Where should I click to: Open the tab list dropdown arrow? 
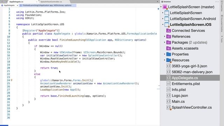coord(157,2)
